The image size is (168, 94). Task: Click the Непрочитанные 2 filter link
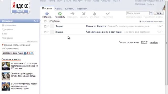tap(22, 45)
